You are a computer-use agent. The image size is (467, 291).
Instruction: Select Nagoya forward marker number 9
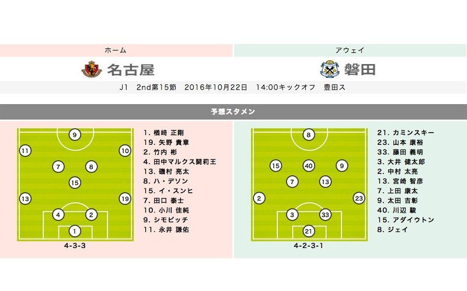(75, 135)
